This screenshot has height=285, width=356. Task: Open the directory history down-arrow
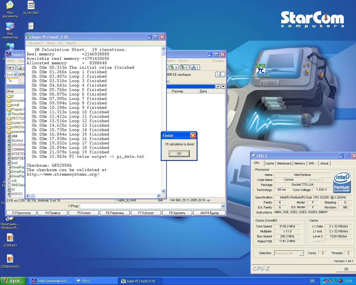[x=223, y=86]
